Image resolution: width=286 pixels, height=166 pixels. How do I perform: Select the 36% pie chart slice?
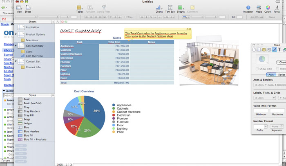(x=96, y=112)
